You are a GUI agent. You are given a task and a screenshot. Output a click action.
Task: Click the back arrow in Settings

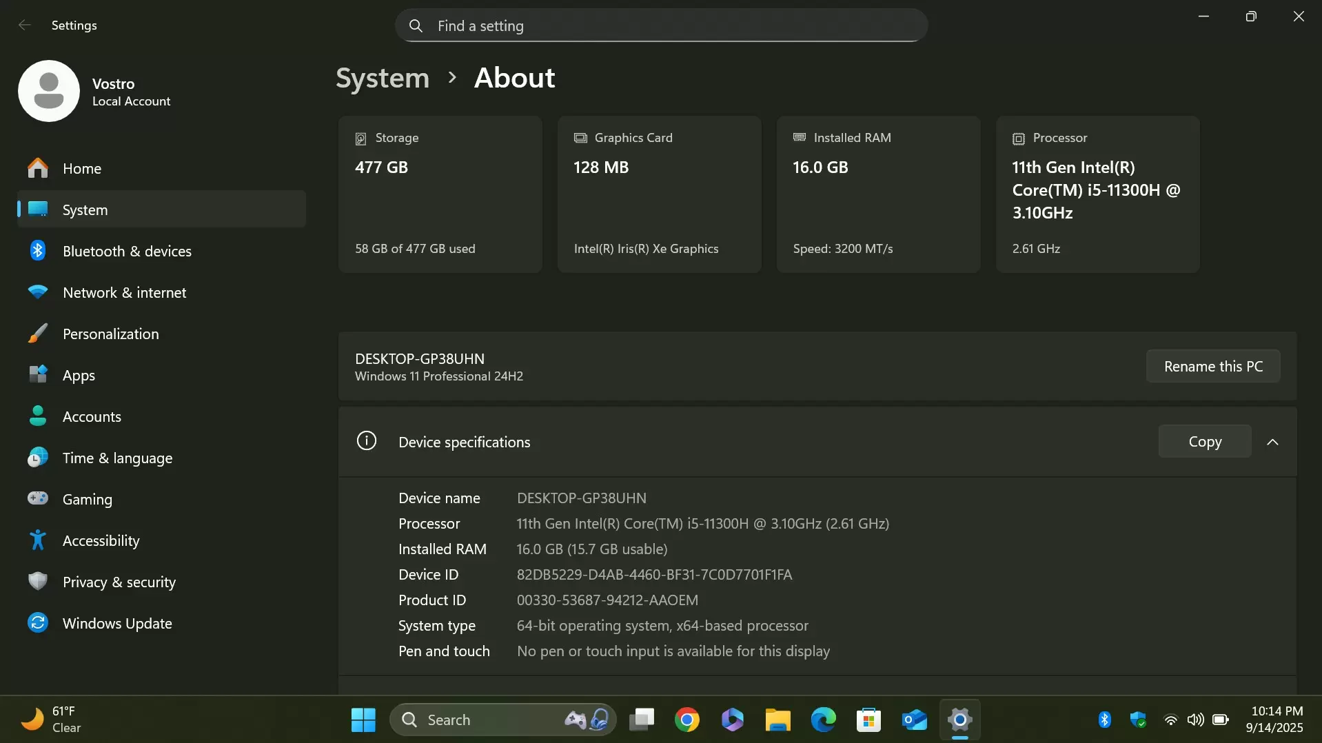(25, 25)
